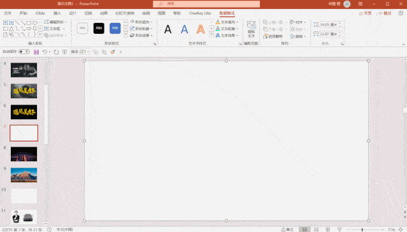Apply the blue WordArt A style

point(184,29)
